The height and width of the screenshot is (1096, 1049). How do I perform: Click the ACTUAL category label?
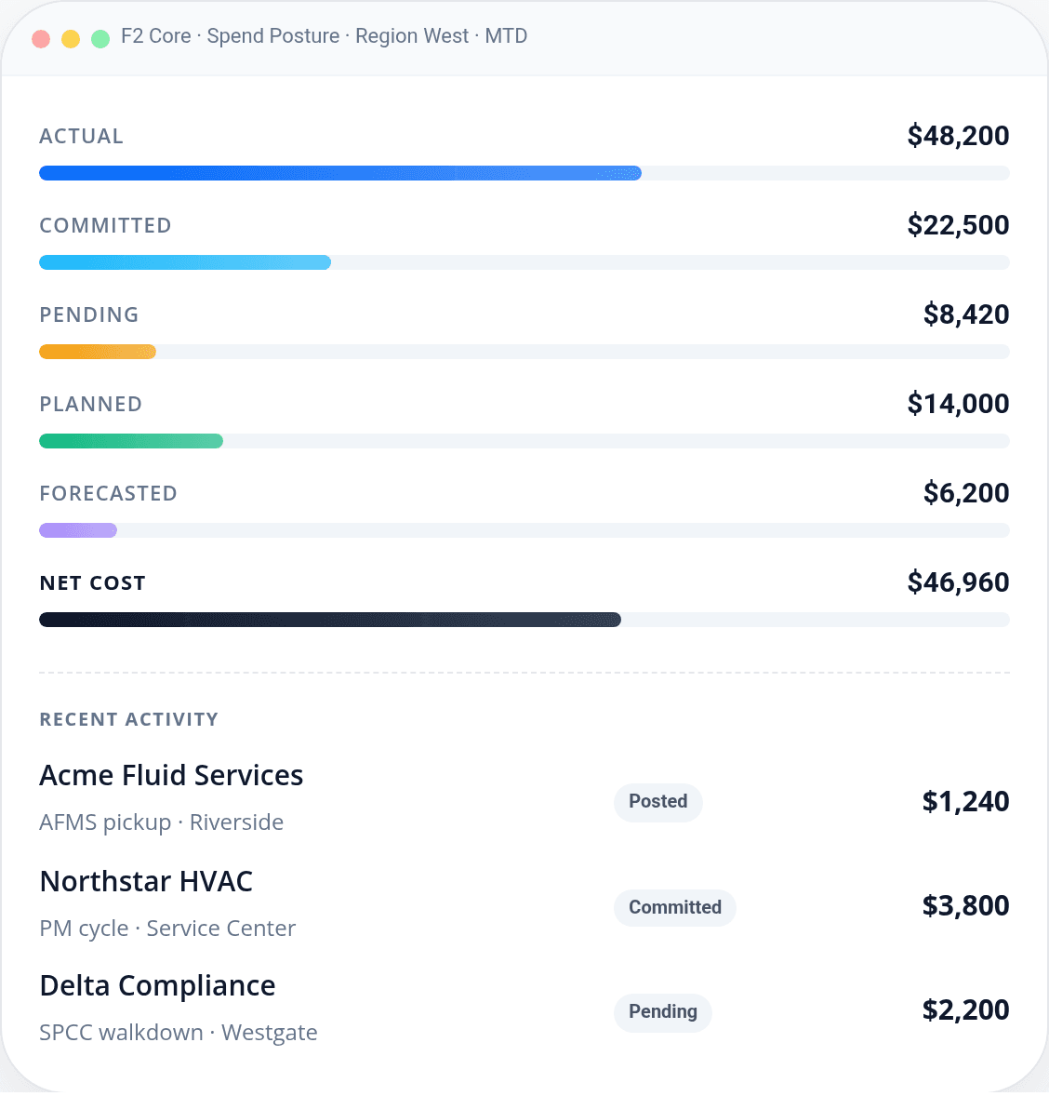[x=81, y=136]
